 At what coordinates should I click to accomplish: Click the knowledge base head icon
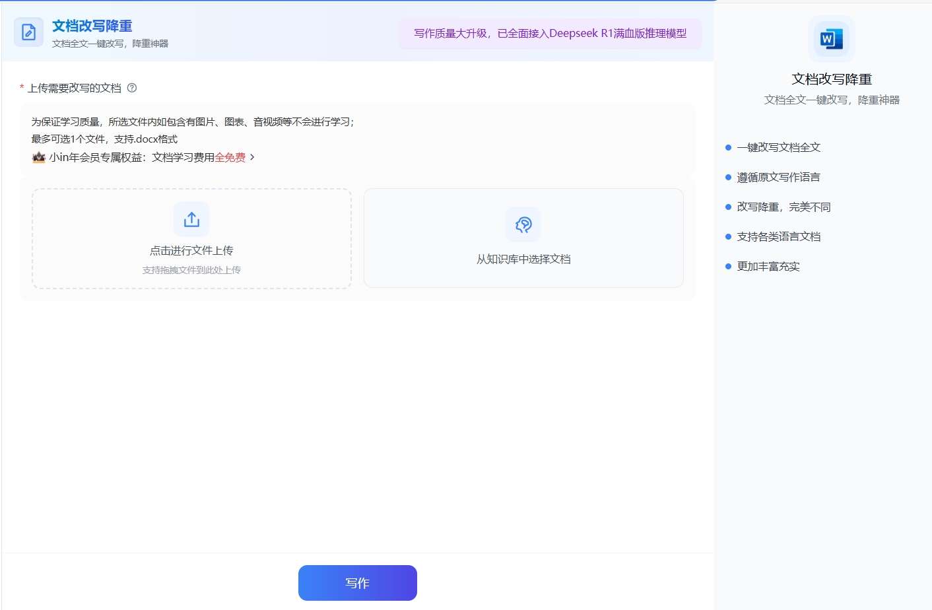[x=523, y=224]
